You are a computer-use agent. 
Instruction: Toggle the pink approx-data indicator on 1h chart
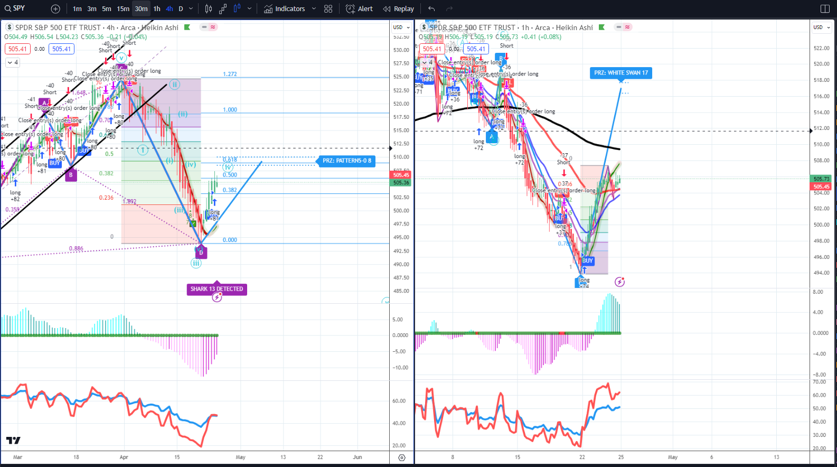627,27
